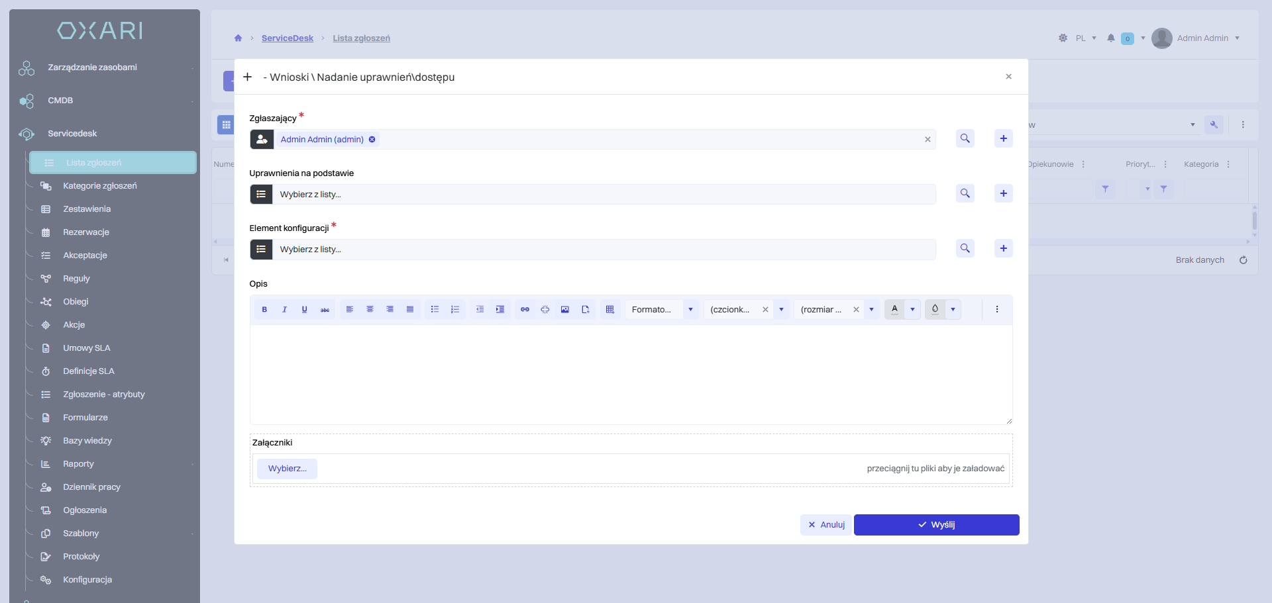
Task: Toggle underline formatting in Opis editor
Action: click(304, 310)
